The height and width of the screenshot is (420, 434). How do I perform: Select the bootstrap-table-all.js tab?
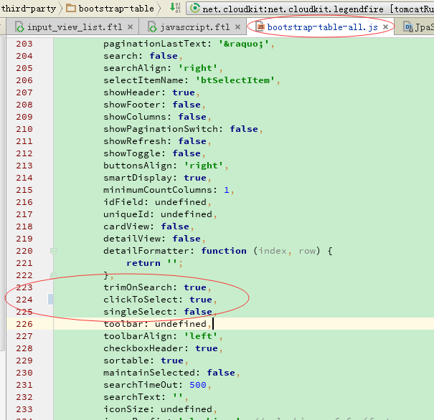322,27
